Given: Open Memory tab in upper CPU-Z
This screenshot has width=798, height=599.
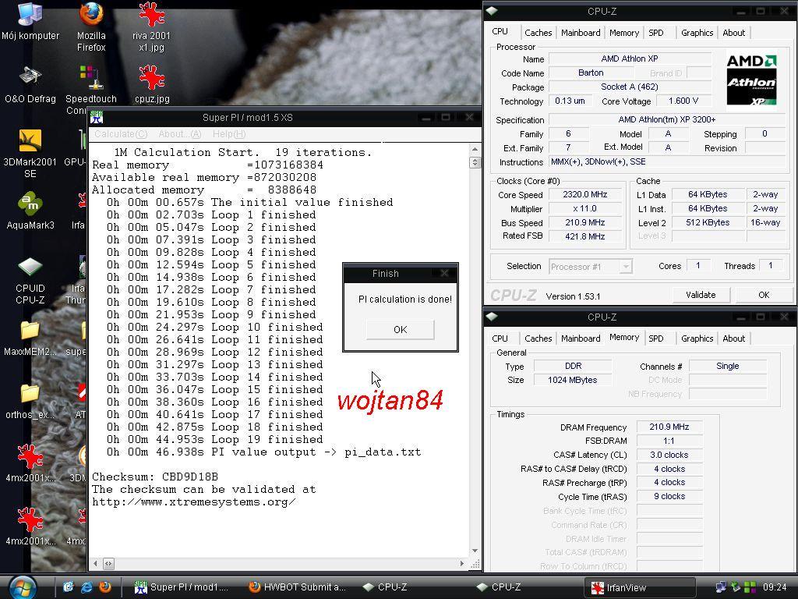Looking at the screenshot, I should pos(624,33).
